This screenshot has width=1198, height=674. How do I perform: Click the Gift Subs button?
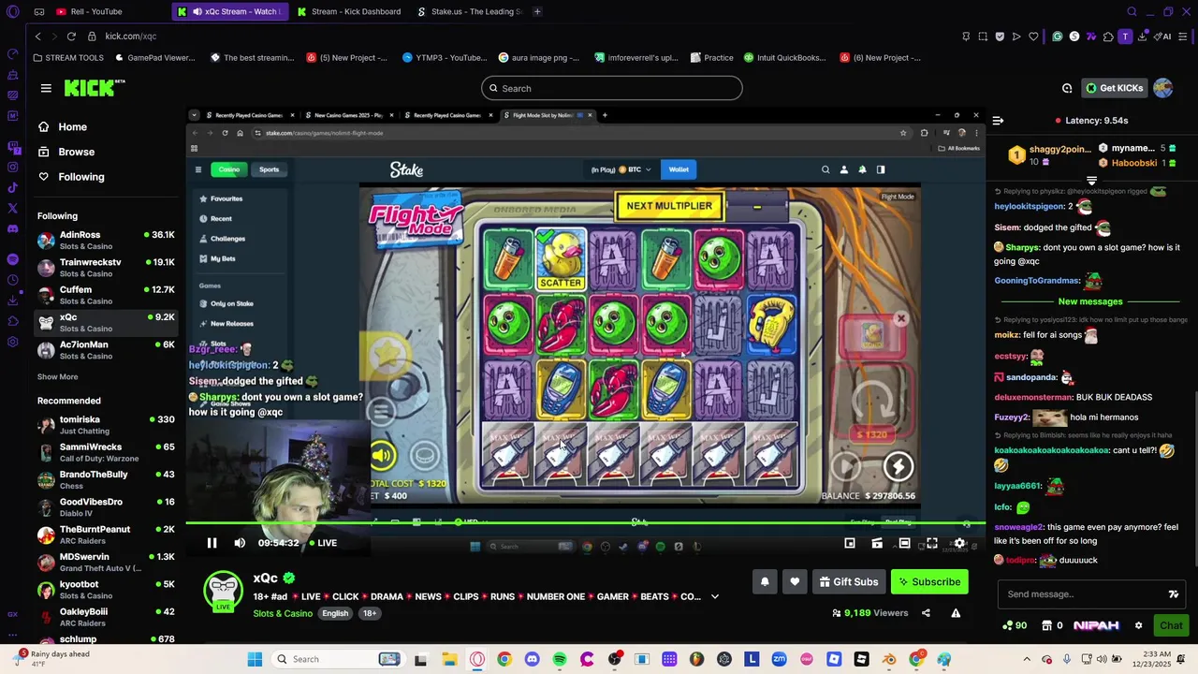[849, 581]
